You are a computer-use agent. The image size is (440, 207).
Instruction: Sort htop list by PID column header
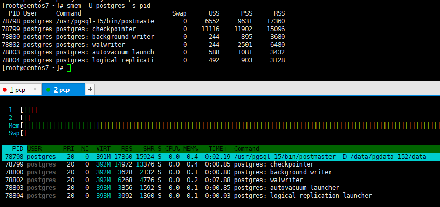[18, 149]
